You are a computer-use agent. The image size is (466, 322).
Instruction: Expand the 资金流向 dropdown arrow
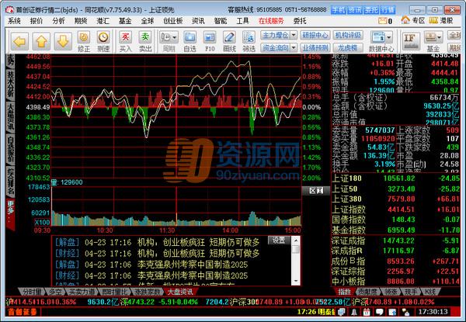click(294, 47)
